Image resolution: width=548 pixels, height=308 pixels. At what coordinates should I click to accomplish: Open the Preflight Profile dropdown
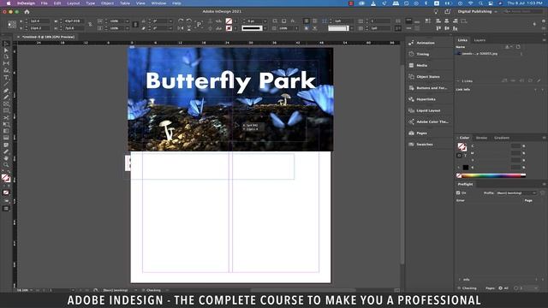point(516,192)
